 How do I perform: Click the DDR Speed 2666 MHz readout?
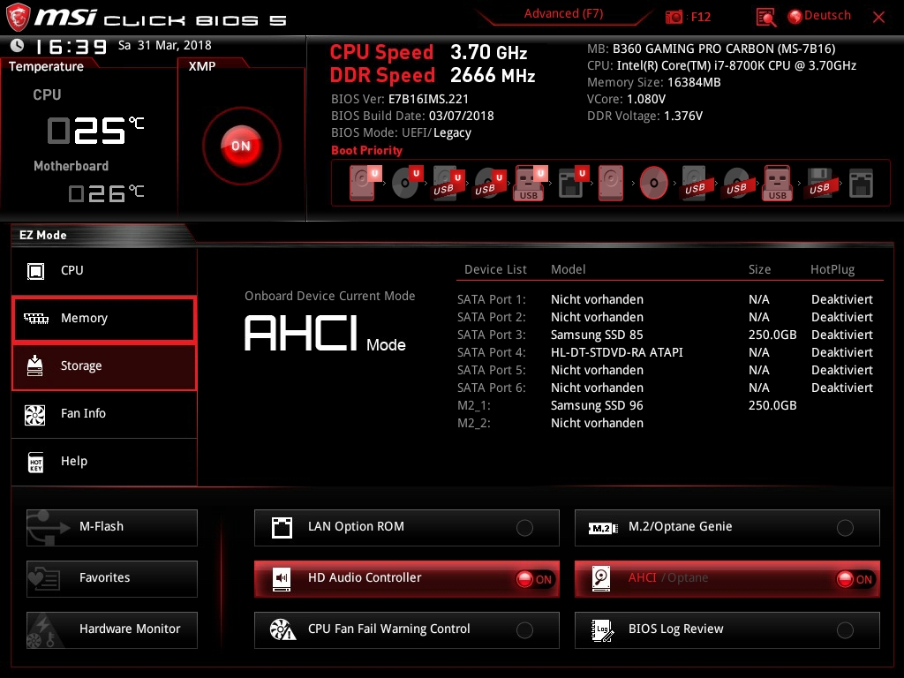click(x=433, y=76)
